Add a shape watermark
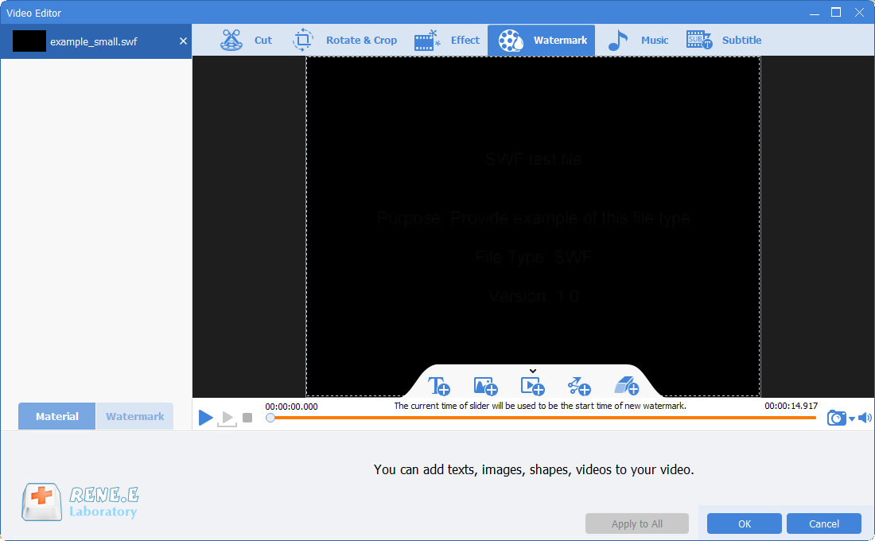Screen dimensions: 875x541 [x=579, y=387]
